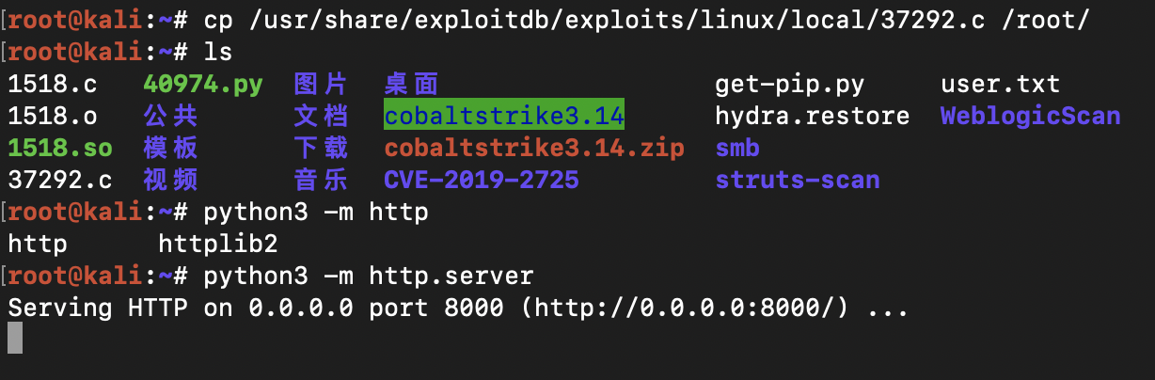
Task: Click the hydra.restore file name
Action: pos(812,116)
